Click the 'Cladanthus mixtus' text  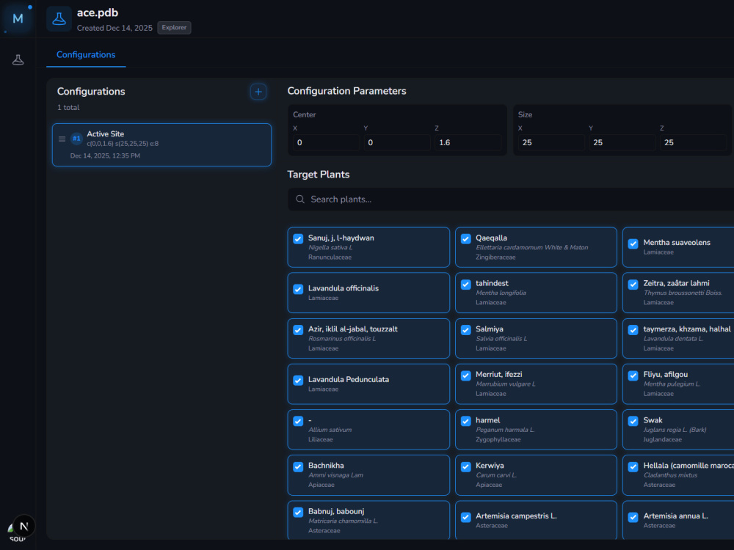coord(670,475)
